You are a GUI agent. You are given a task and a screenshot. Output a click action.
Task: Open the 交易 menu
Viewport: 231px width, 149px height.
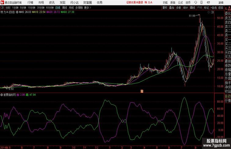[x=99, y=2]
